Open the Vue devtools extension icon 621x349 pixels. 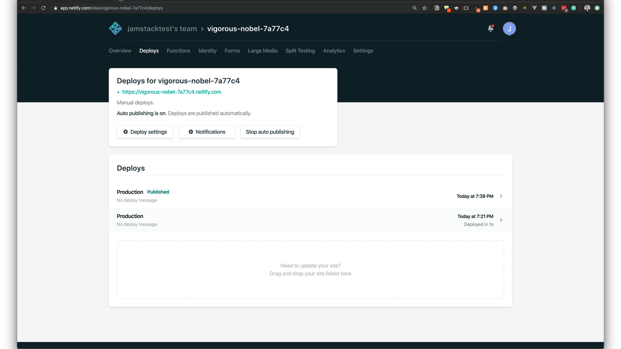pos(534,8)
